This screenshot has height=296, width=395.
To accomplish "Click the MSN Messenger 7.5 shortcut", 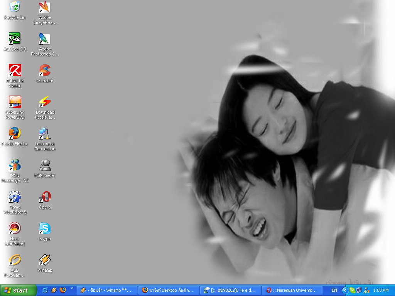I will click(15, 171).
